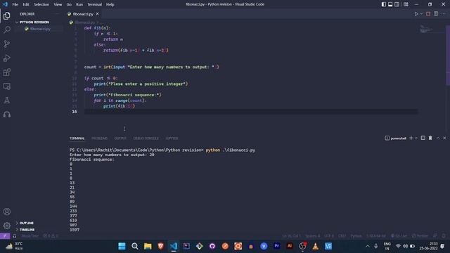450x253 pixels.
Task: Open Windows Start menu on taskbar
Action: 122,246
